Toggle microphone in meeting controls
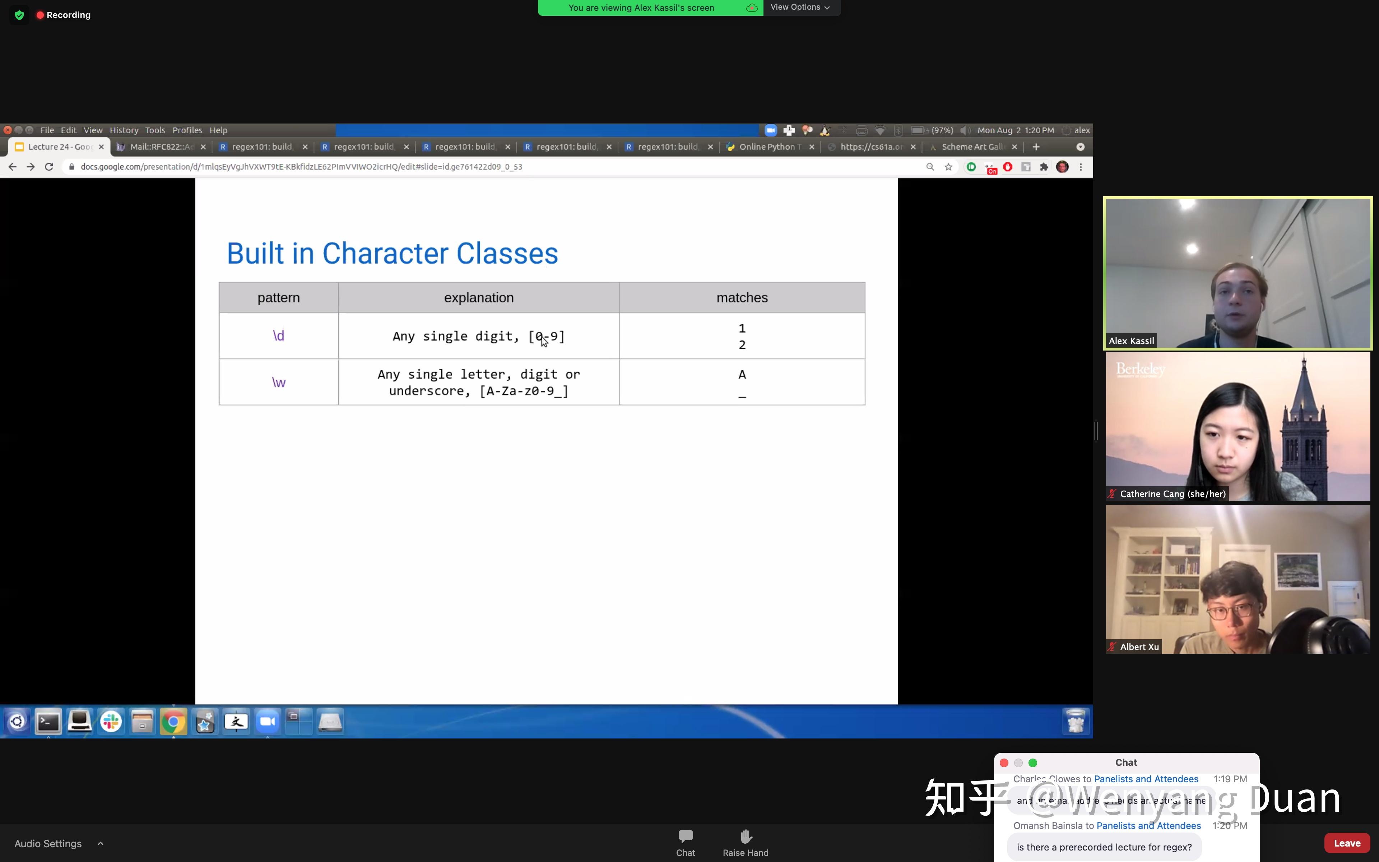The width and height of the screenshot is (1379, 862). pyautogui.click(x=48, y=843)
